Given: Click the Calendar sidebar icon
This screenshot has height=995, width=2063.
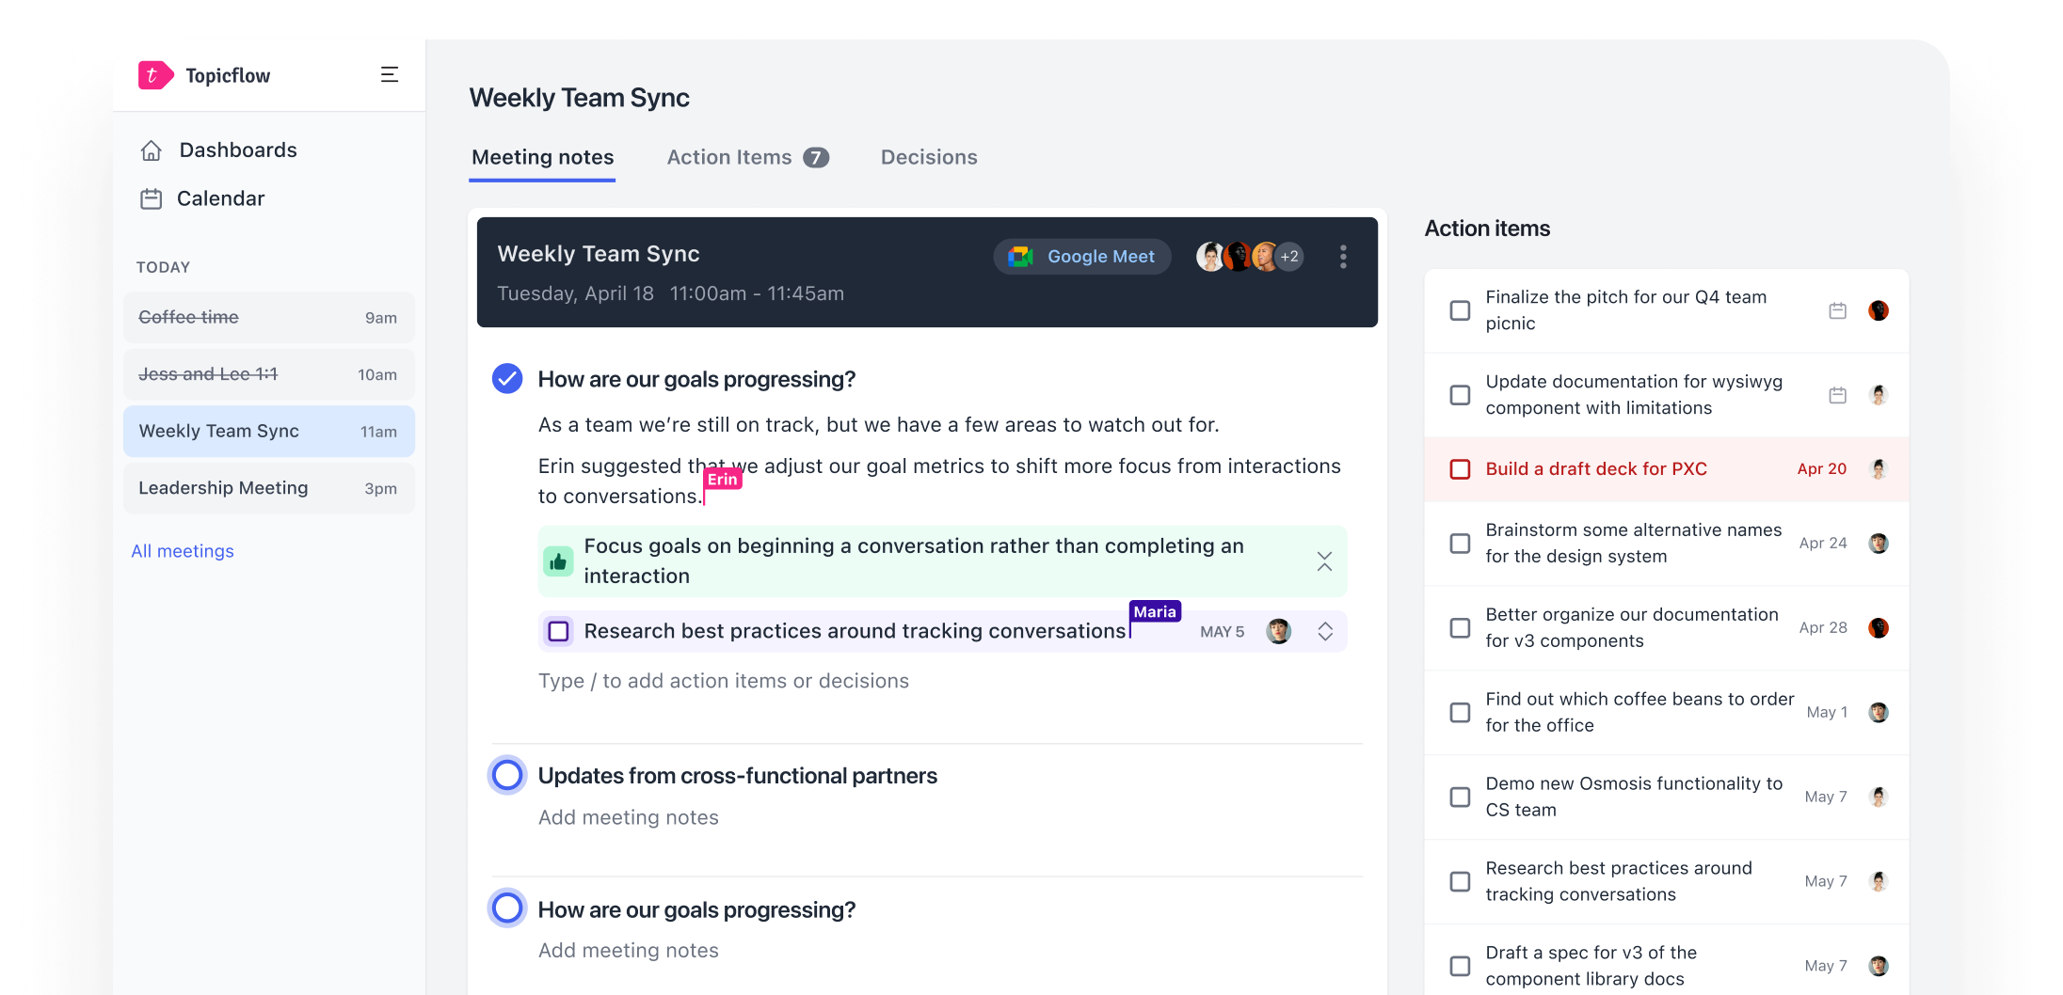Looking at the screenshot, I should point(152,198).
